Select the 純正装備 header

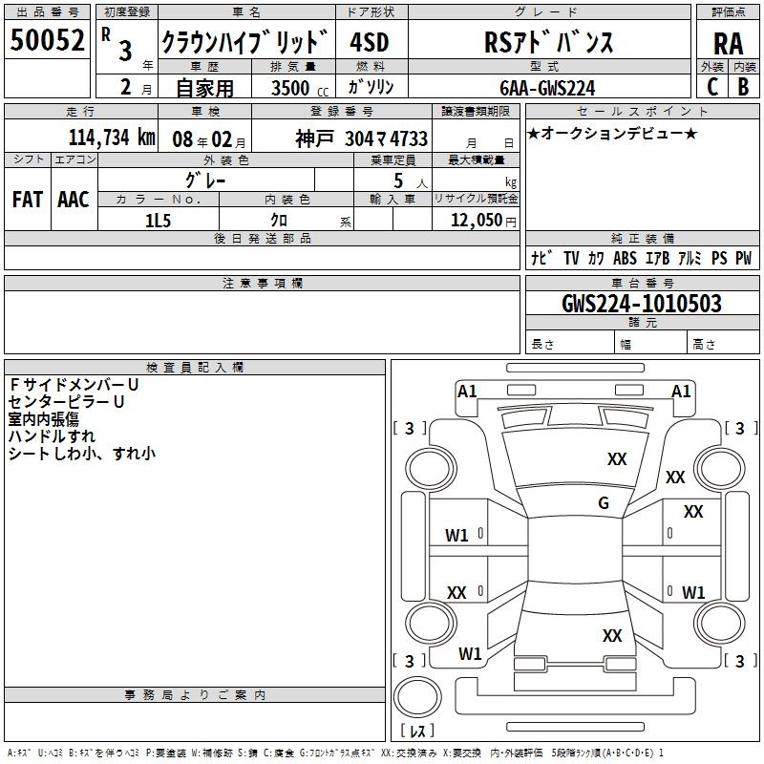click(642, 238)
